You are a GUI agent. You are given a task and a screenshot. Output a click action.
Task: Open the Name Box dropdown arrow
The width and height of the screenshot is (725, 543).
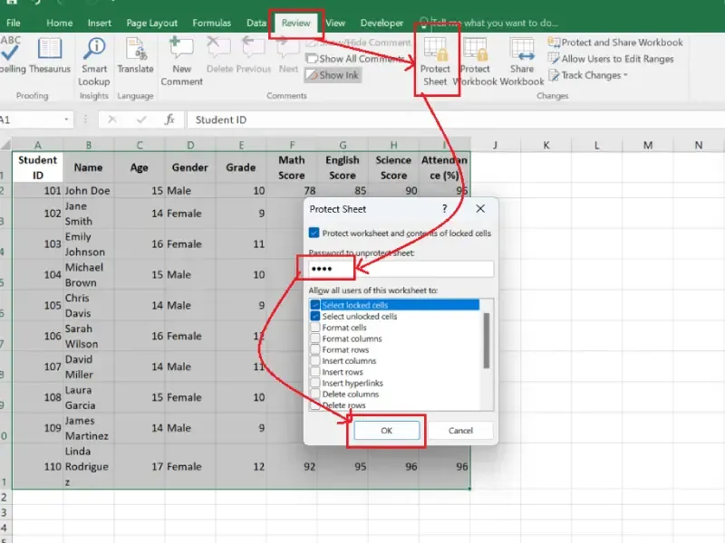coord(67,119)
